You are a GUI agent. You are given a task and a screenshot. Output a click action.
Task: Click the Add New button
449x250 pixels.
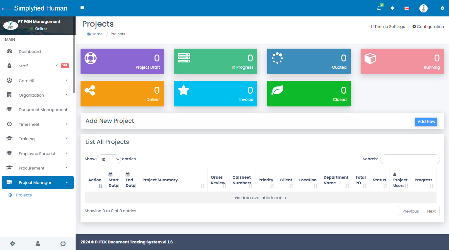(426, 122)
